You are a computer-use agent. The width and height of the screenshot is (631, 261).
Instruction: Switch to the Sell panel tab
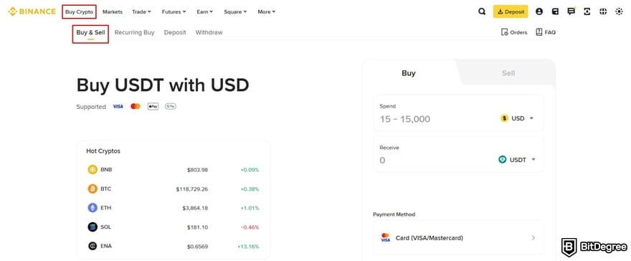click(x=508, y=73)
